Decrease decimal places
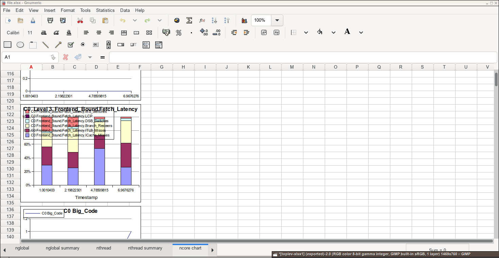Image resolution: width=499 pixels, height=258 pixels. [x=216, y=33]
